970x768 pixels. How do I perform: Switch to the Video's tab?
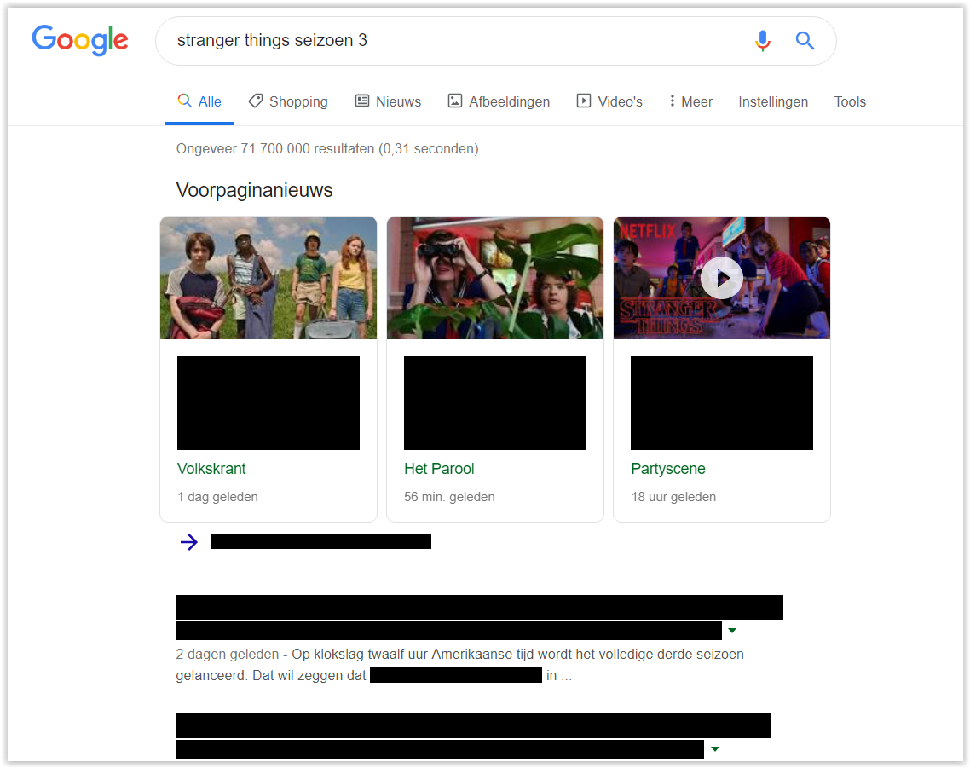(609, 101)
